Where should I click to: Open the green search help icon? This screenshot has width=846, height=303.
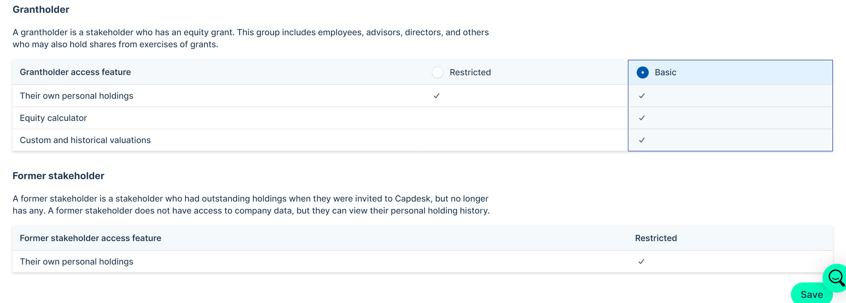(835, 278)
